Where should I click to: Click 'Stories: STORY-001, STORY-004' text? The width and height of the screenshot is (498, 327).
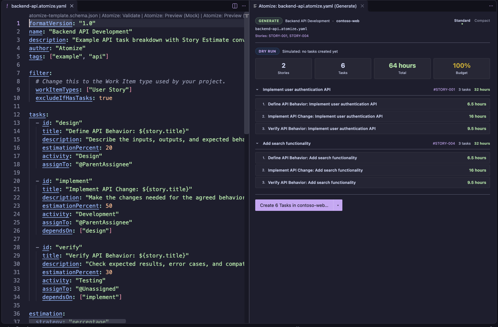pos(282,36)
